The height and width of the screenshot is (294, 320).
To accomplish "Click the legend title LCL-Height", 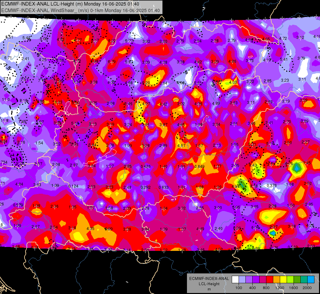I will pos(209,284).
